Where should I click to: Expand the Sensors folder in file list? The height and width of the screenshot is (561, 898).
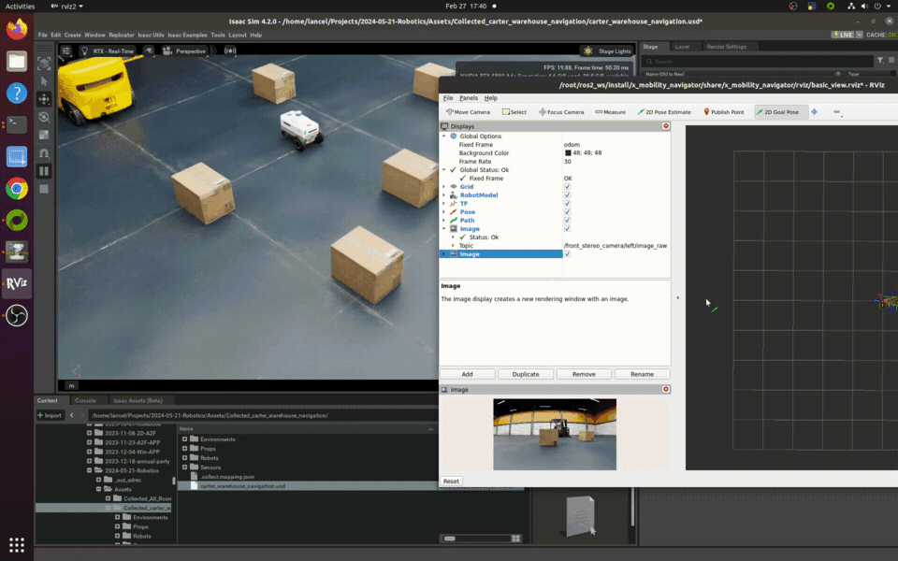(185, 467)
